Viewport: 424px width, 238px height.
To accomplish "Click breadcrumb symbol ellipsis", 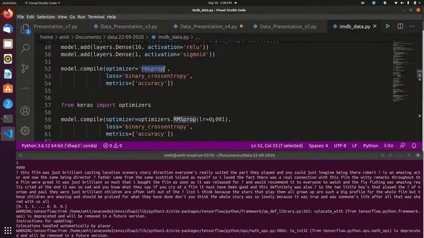I will [197, 37].
